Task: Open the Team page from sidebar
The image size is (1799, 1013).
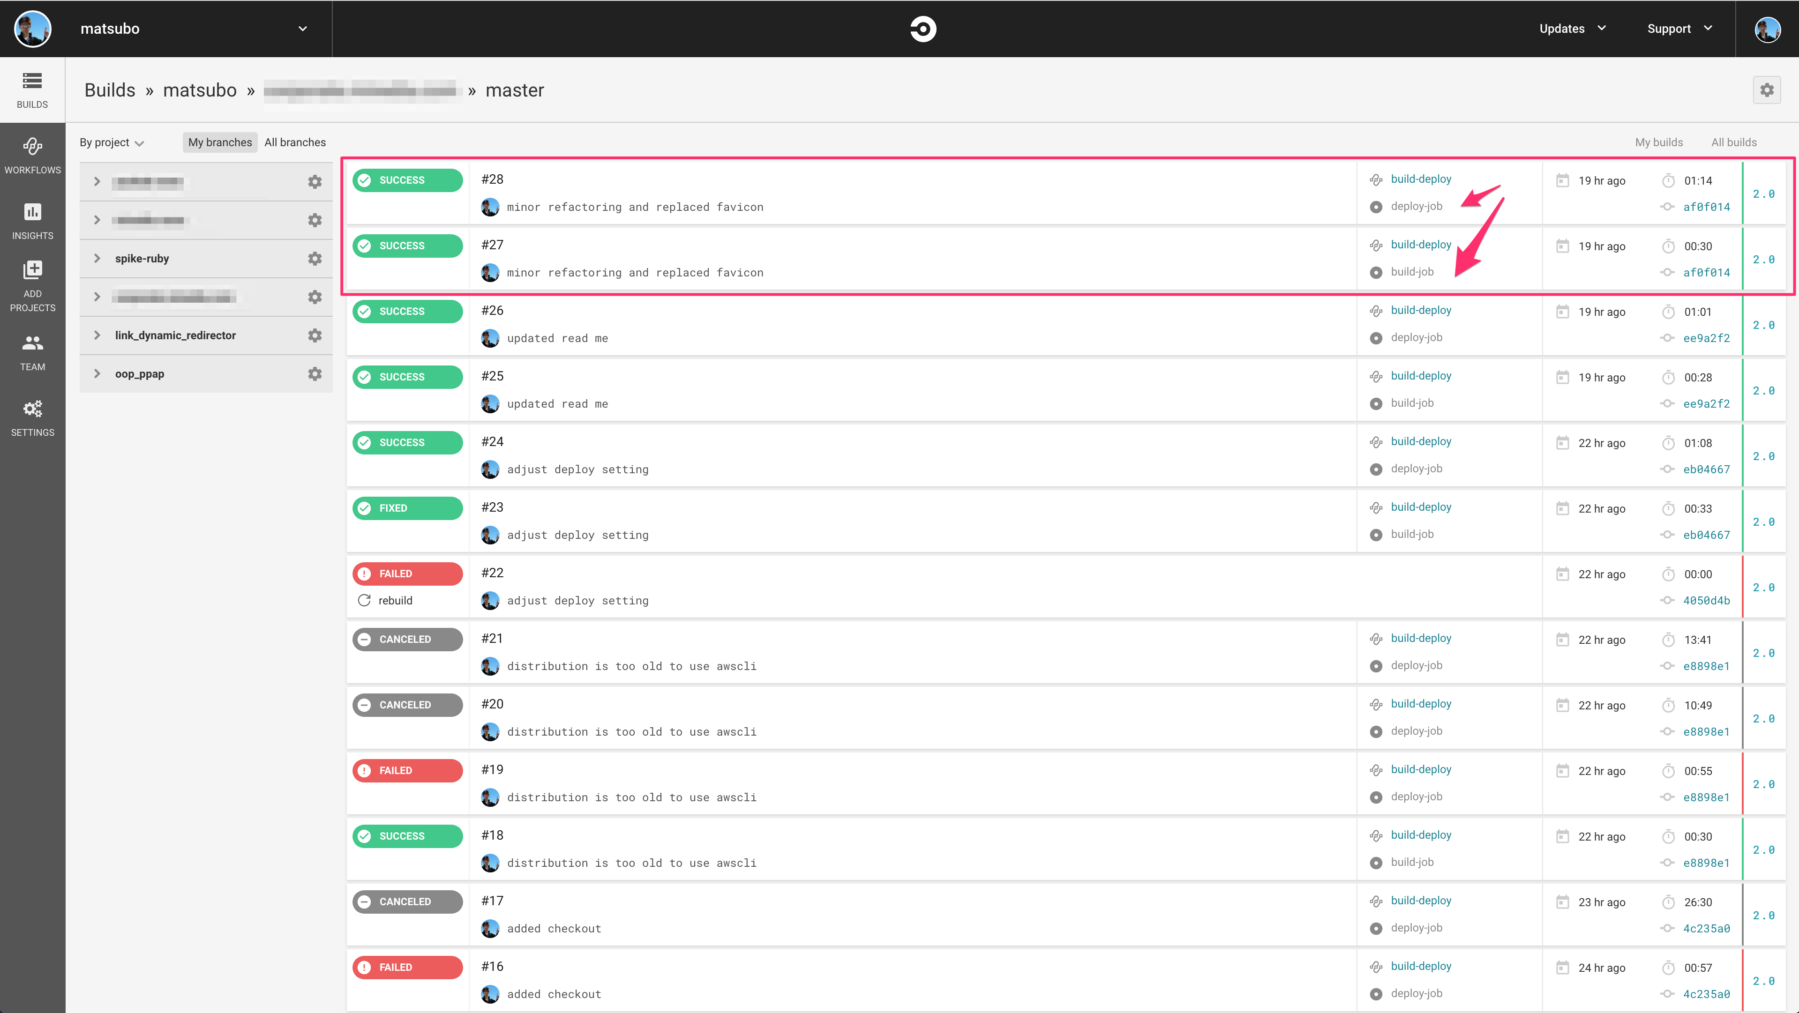Action: tap(32, 351)
